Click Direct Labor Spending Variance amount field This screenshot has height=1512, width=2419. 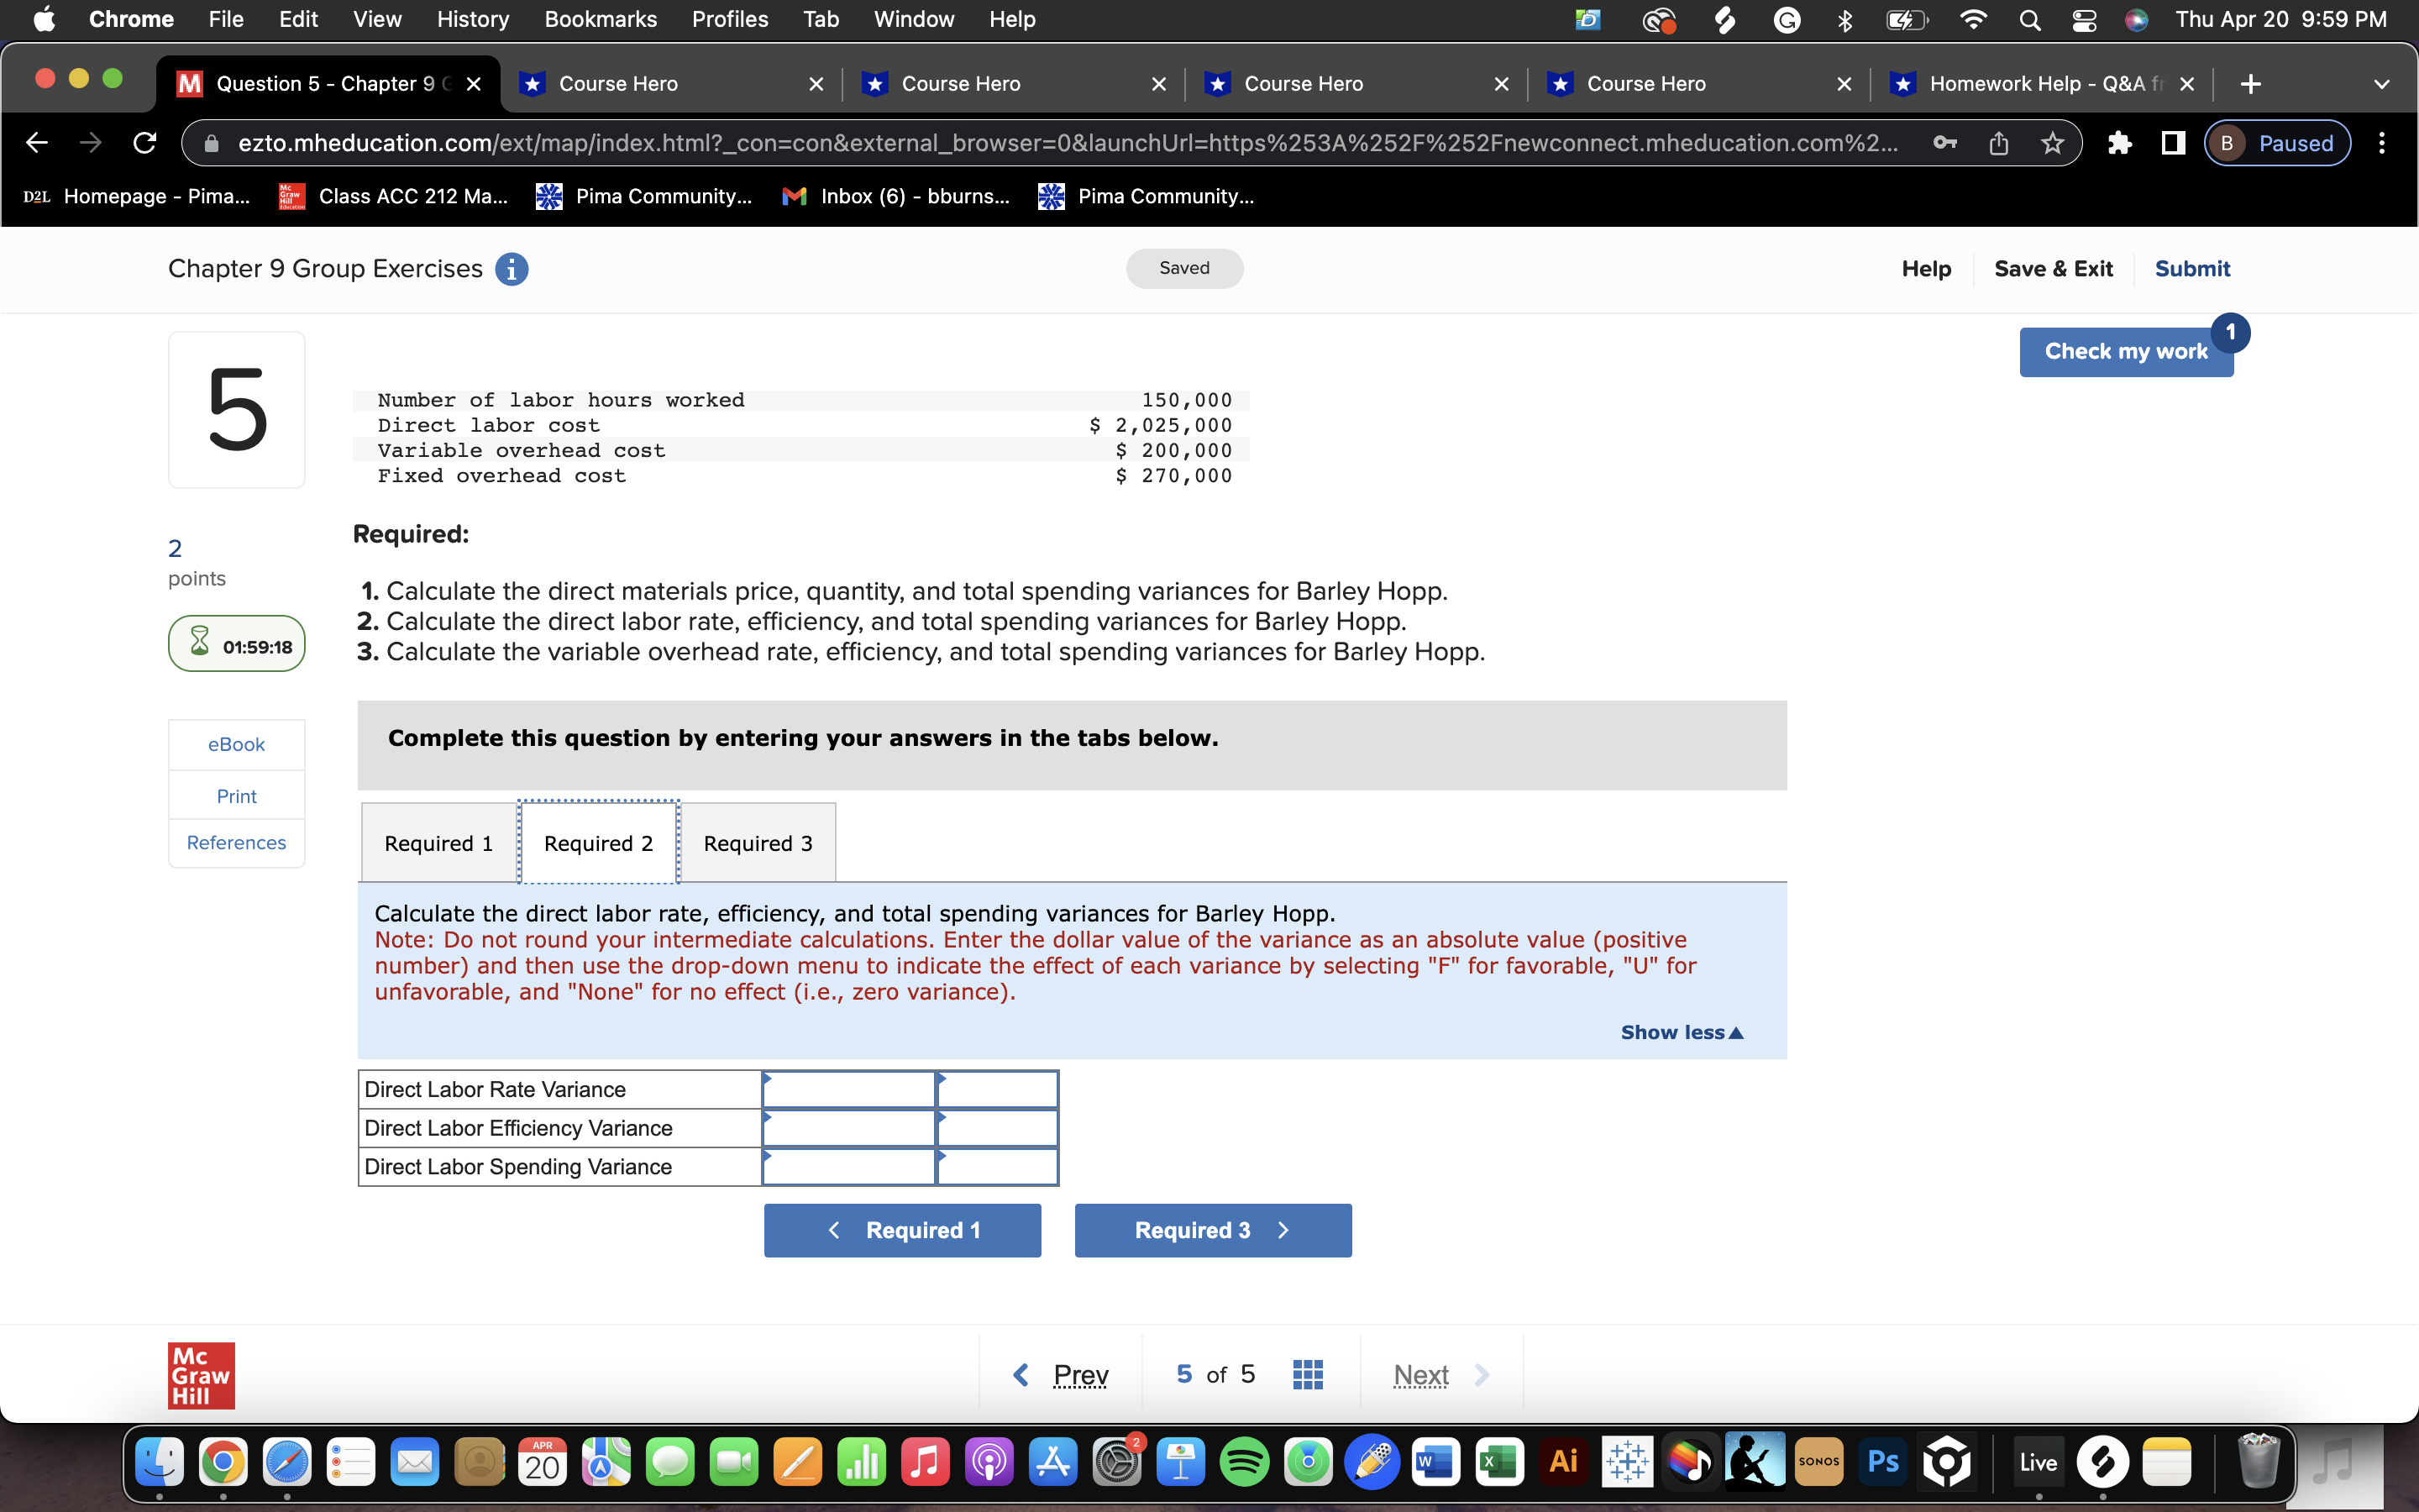pyautogui.click(x=847, y=1167)
